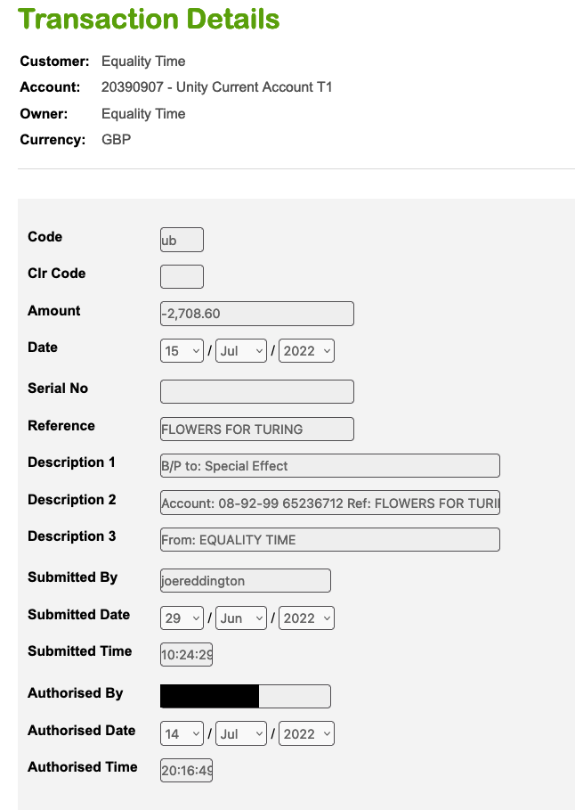Open the Authorised Date month dropdown showing Jul
The width and height of the screenshot is (575, 810).
(241, 733)
